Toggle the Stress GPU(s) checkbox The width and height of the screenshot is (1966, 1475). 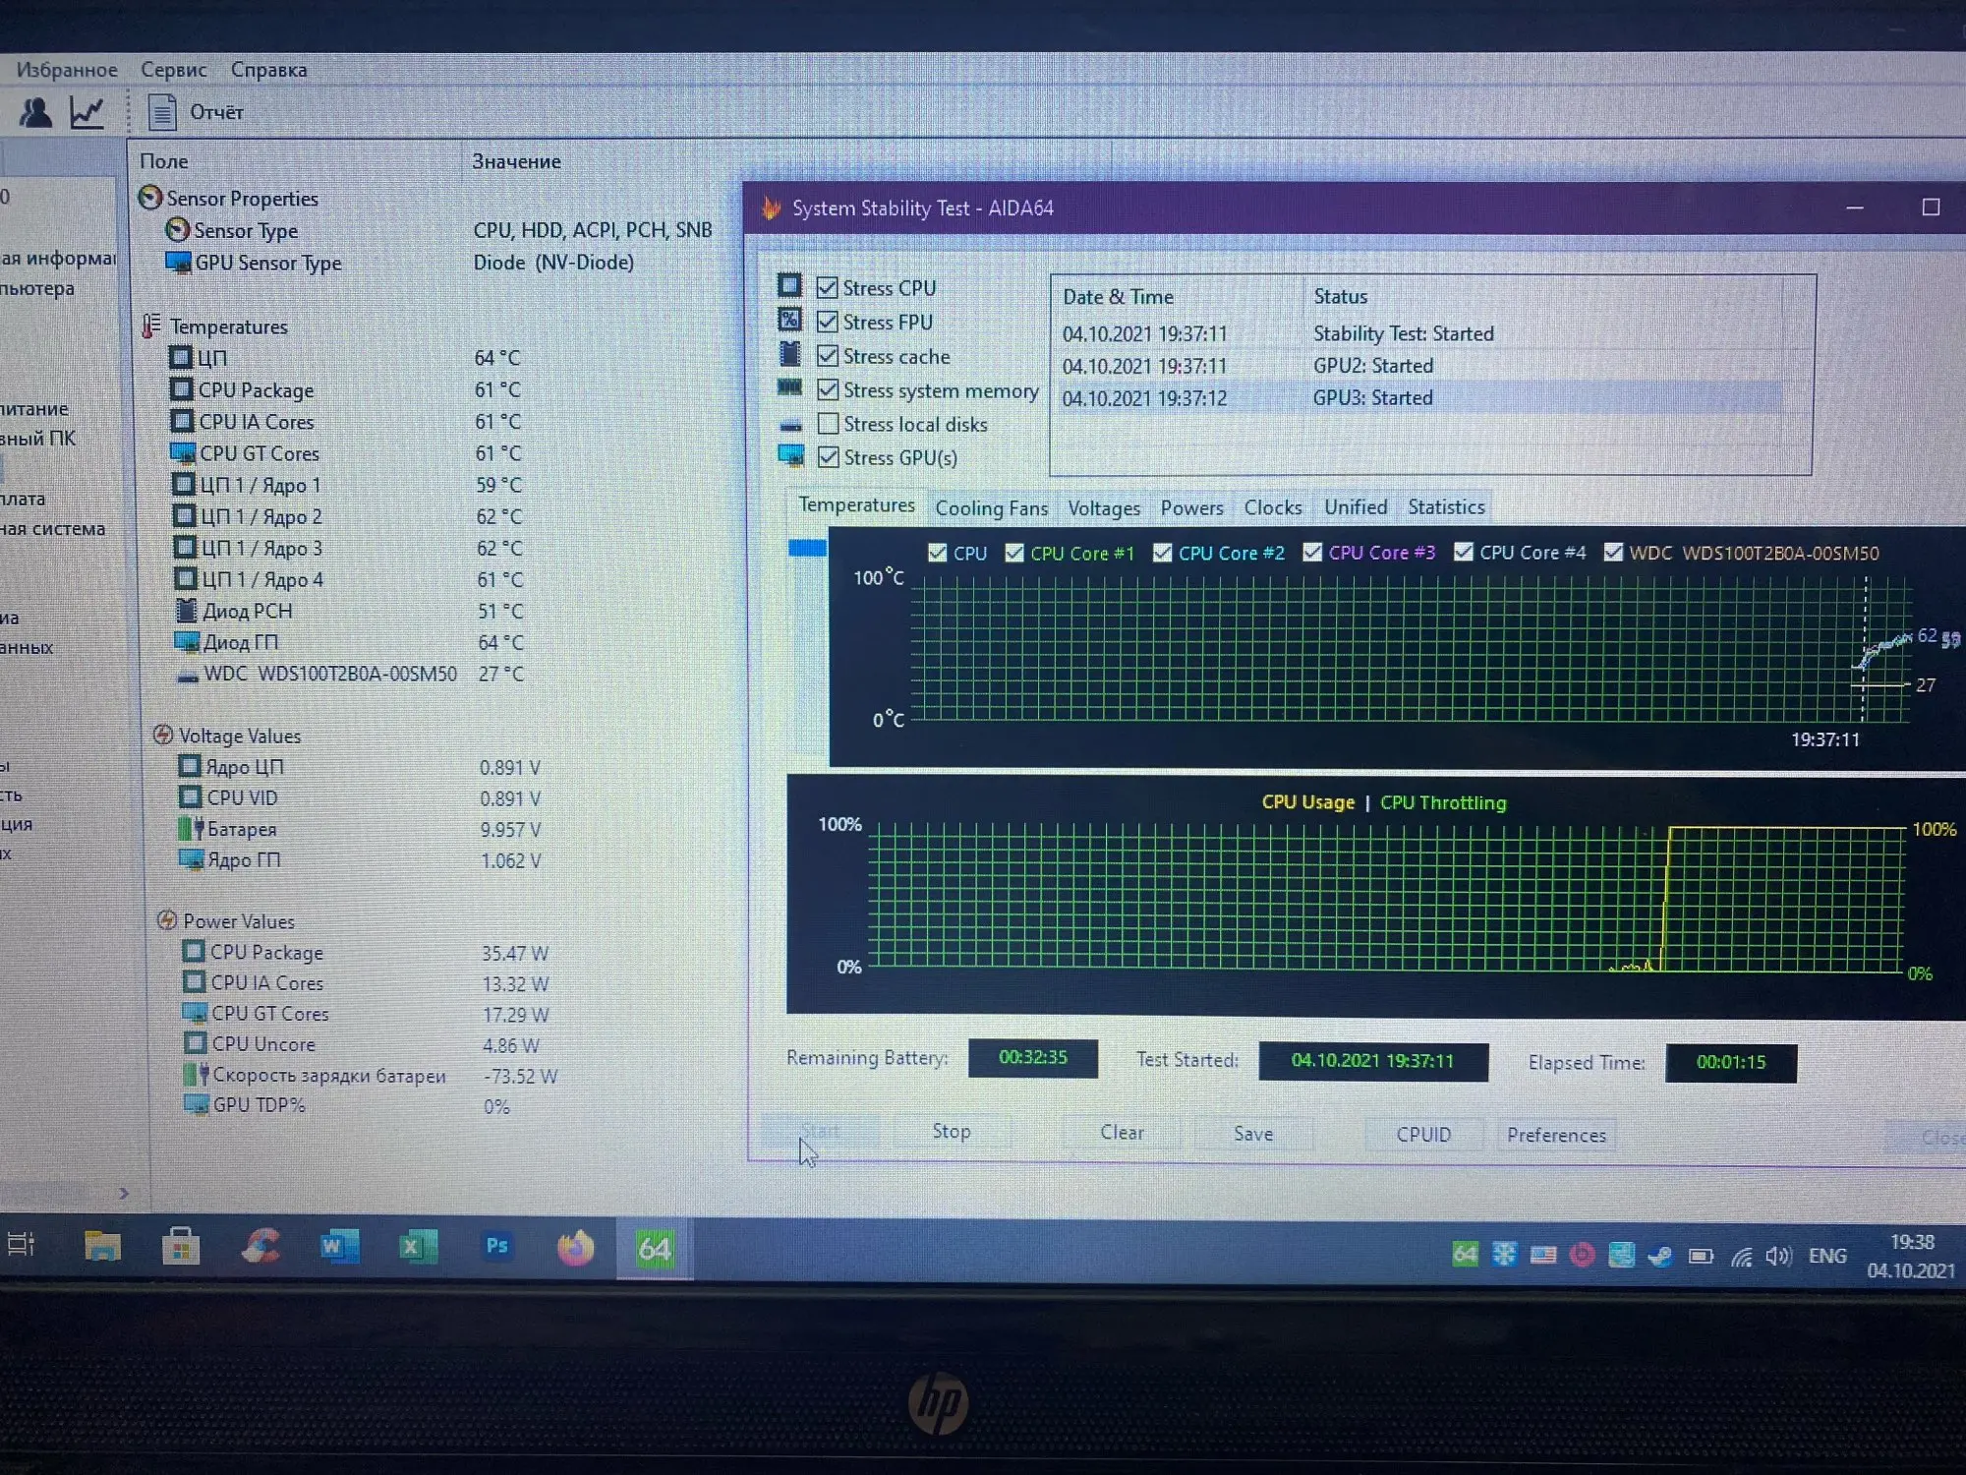coord(829,457)
